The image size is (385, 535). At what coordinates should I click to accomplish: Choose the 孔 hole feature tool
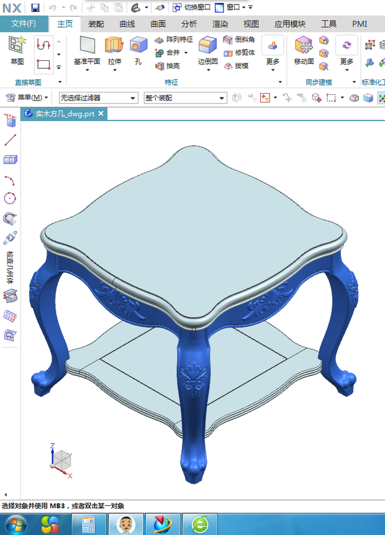pyautogui.click(x=138, y=50)
